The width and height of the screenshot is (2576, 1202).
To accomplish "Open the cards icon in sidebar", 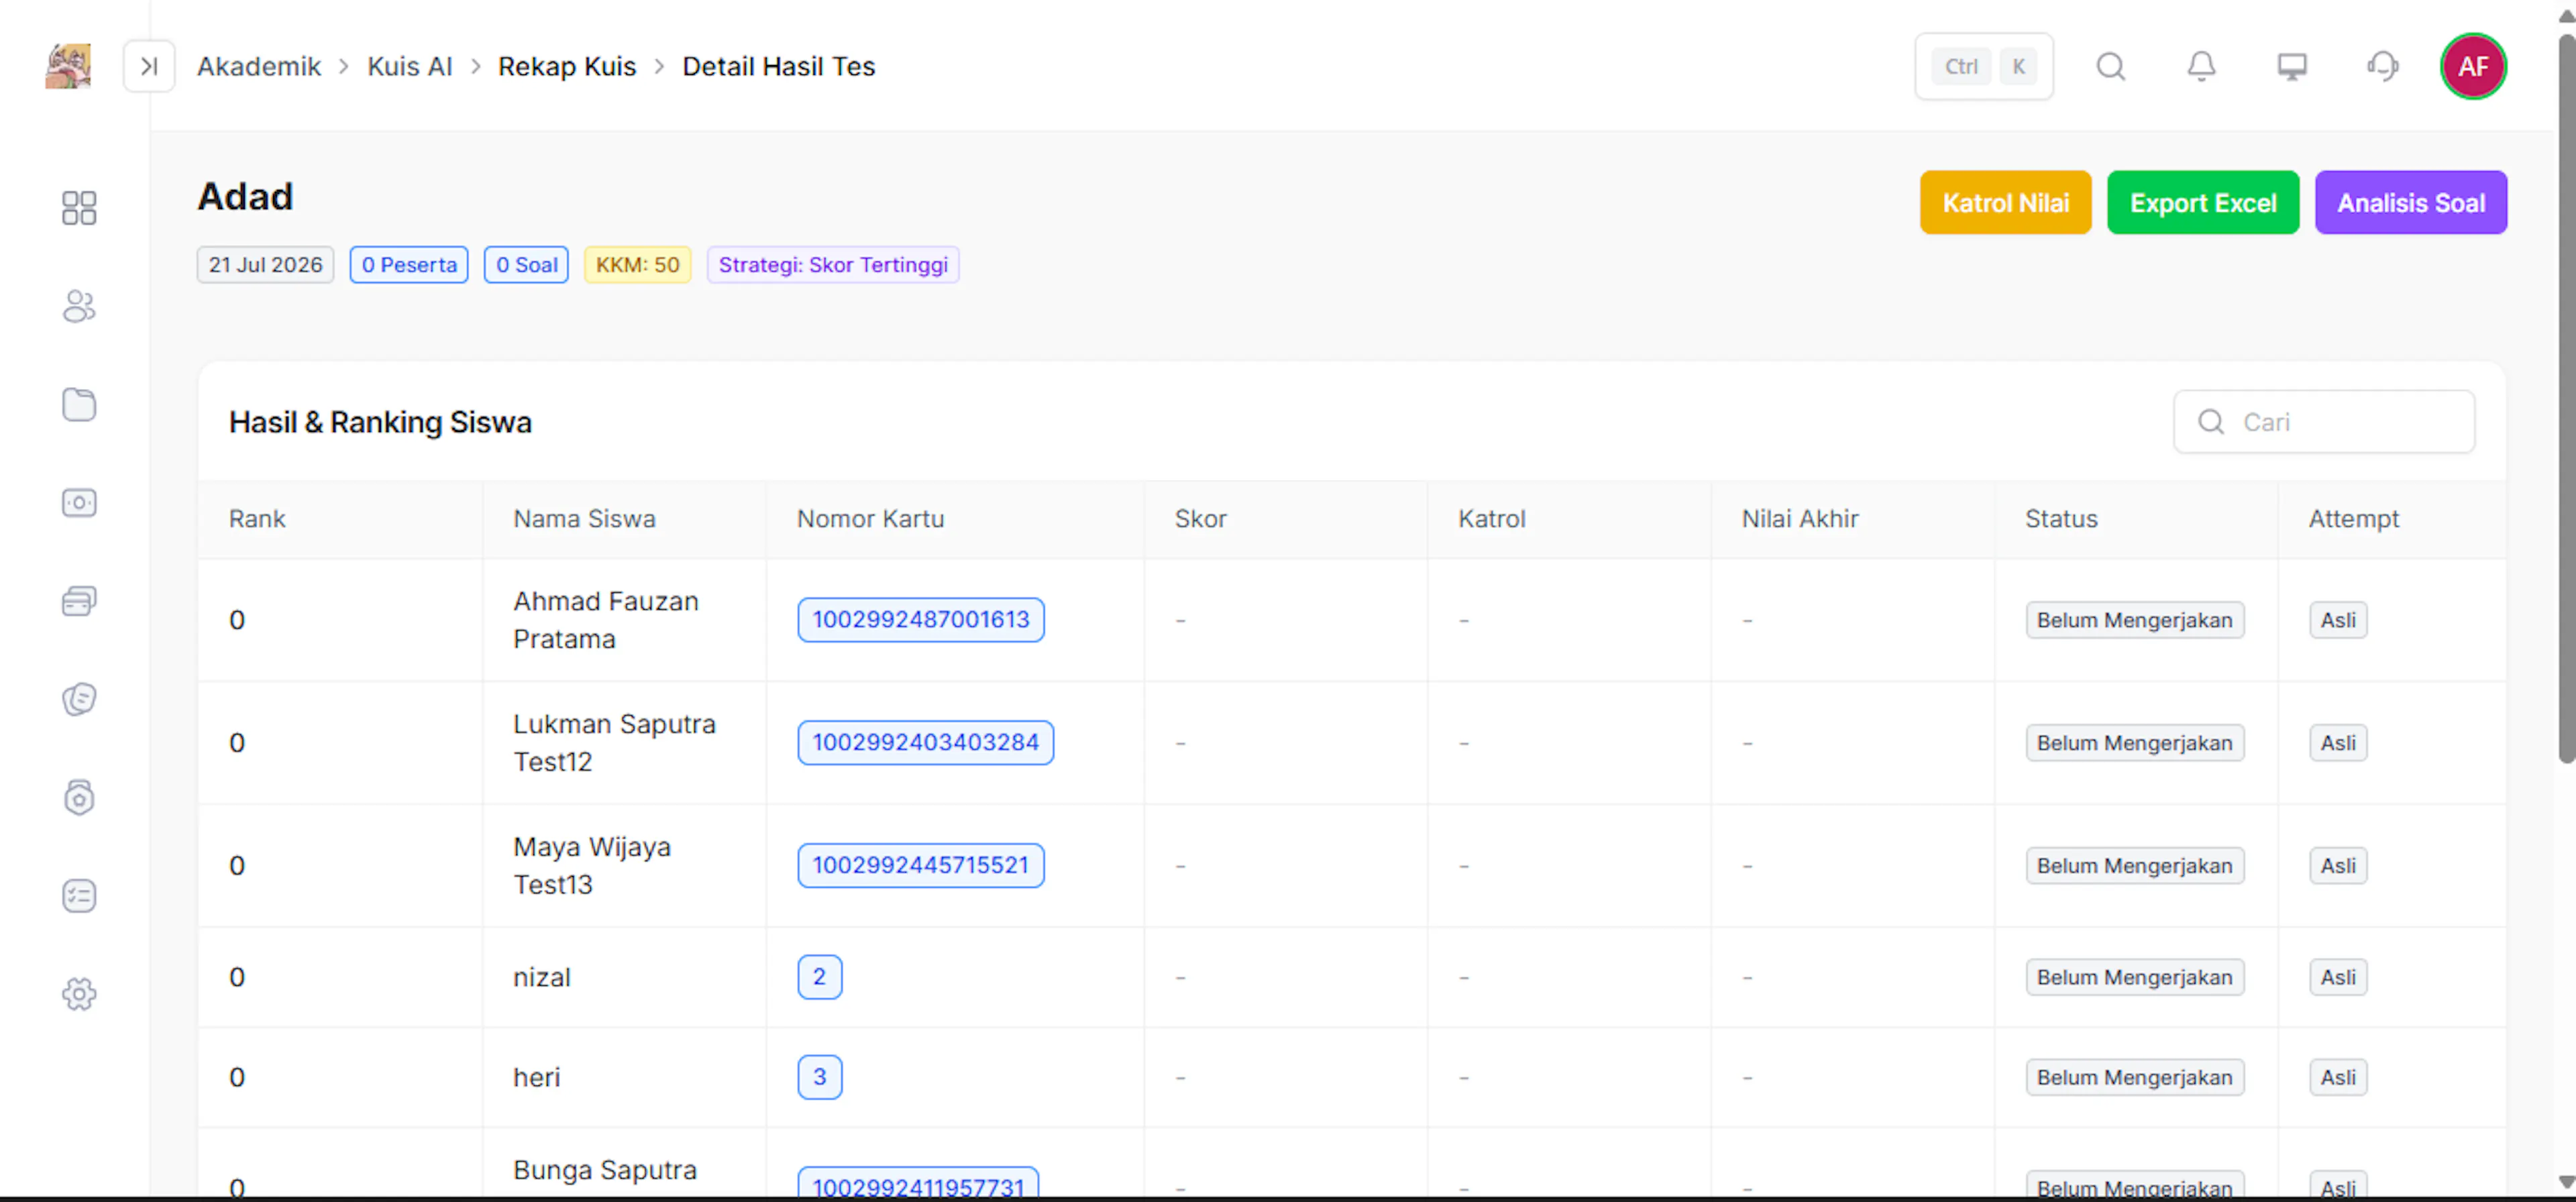I will point(79,600).
